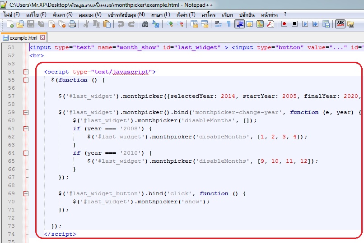Viewport: 364px width, 243px height.
Task: Click the Zoom In magnifier icon
Action: click(170, 24)
